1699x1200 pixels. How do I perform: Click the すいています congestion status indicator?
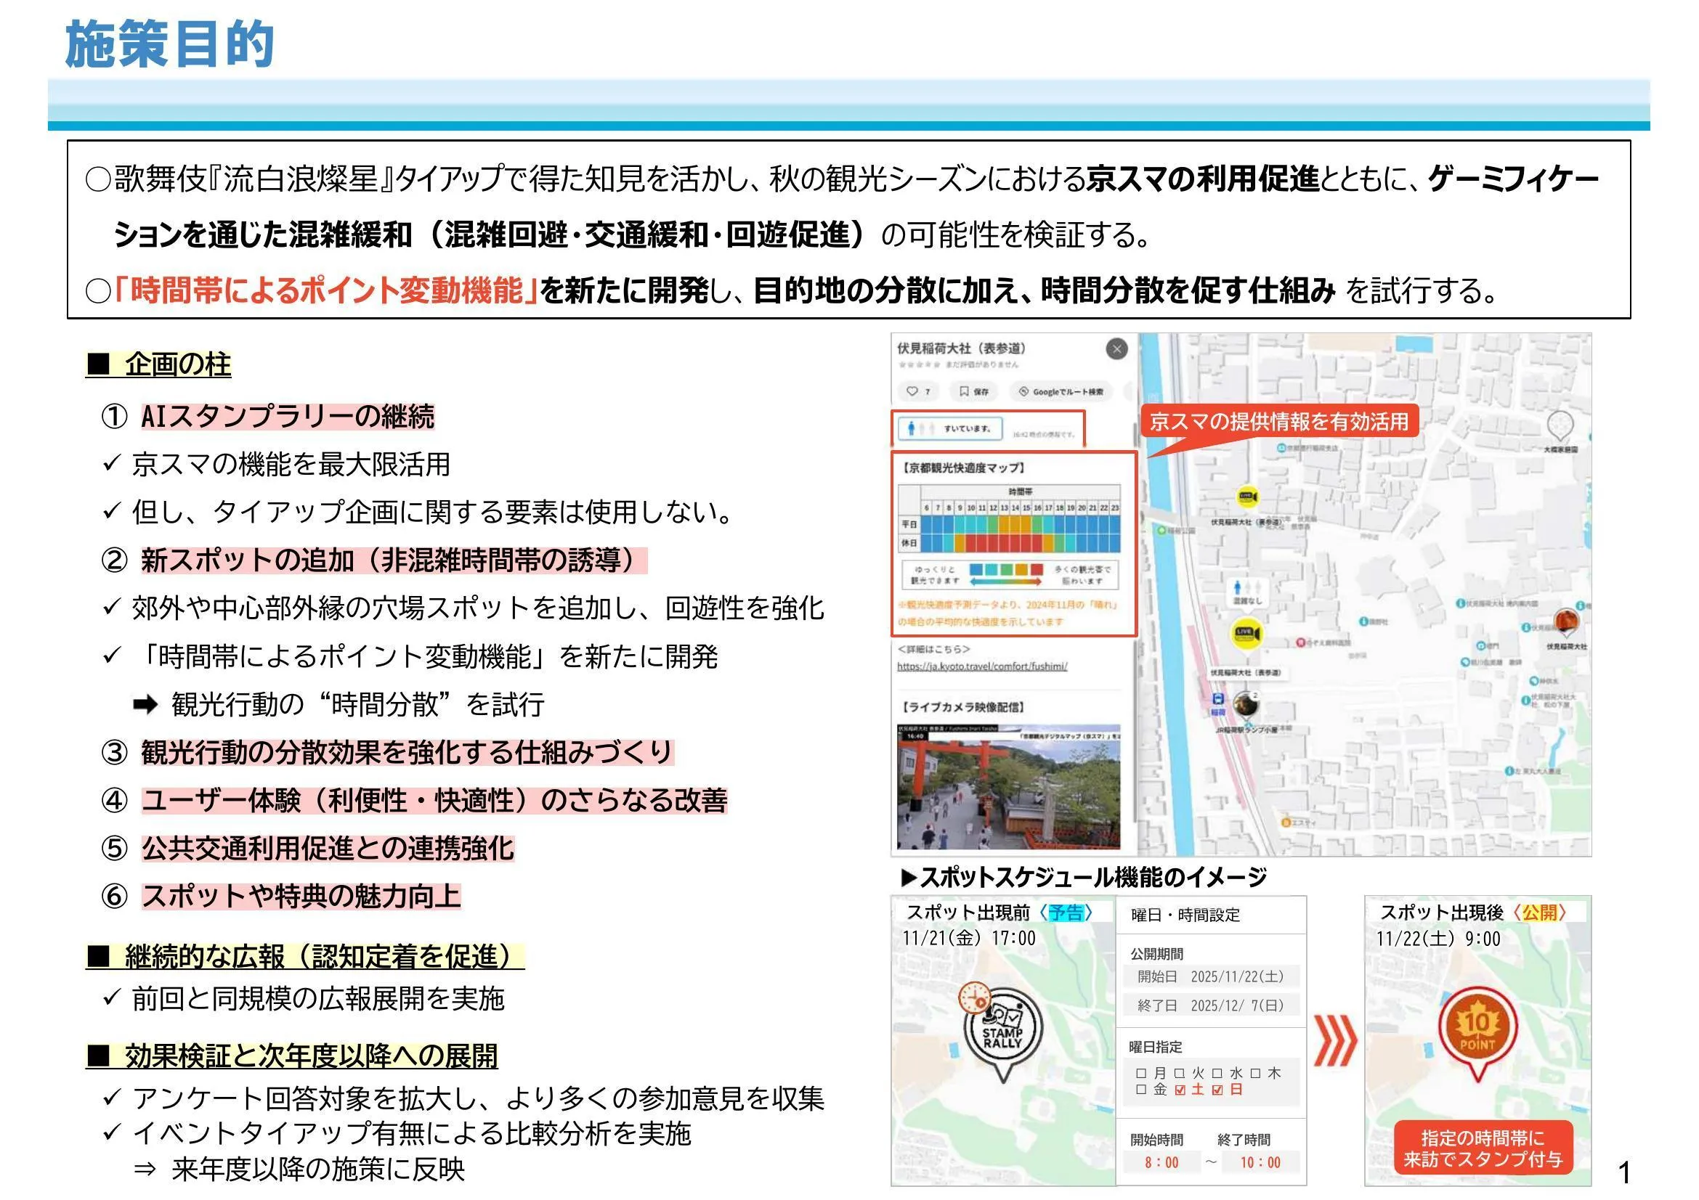coord(951,428)
